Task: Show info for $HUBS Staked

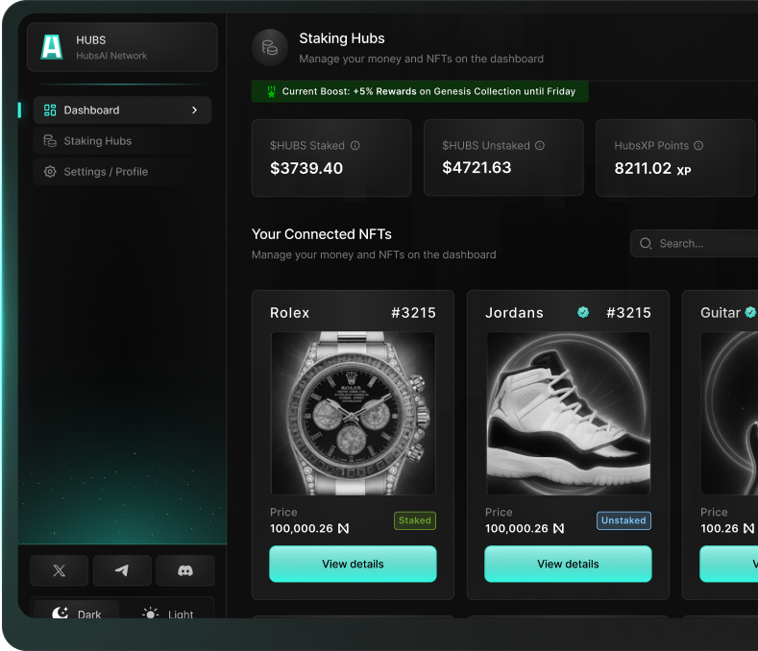Action: point(355,146)
